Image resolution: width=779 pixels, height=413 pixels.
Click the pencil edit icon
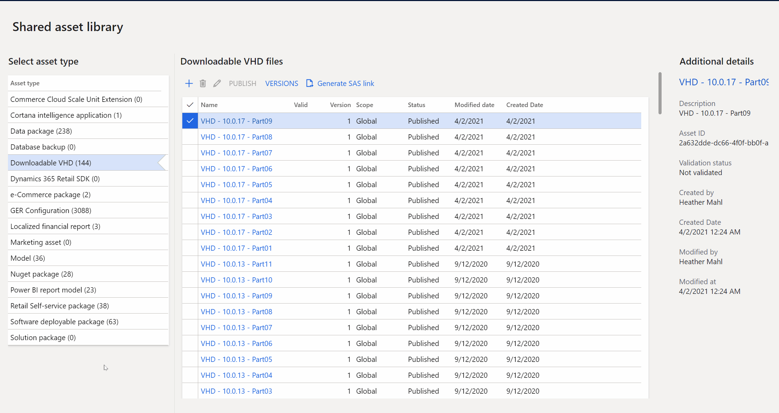pos(217,83)
